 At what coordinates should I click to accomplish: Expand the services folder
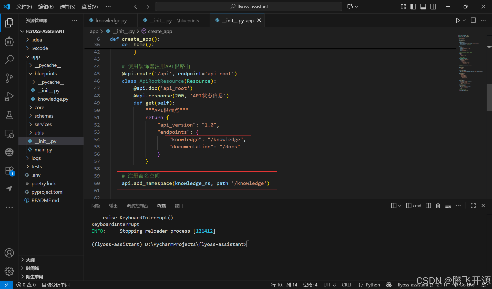(x=43, y=124)
